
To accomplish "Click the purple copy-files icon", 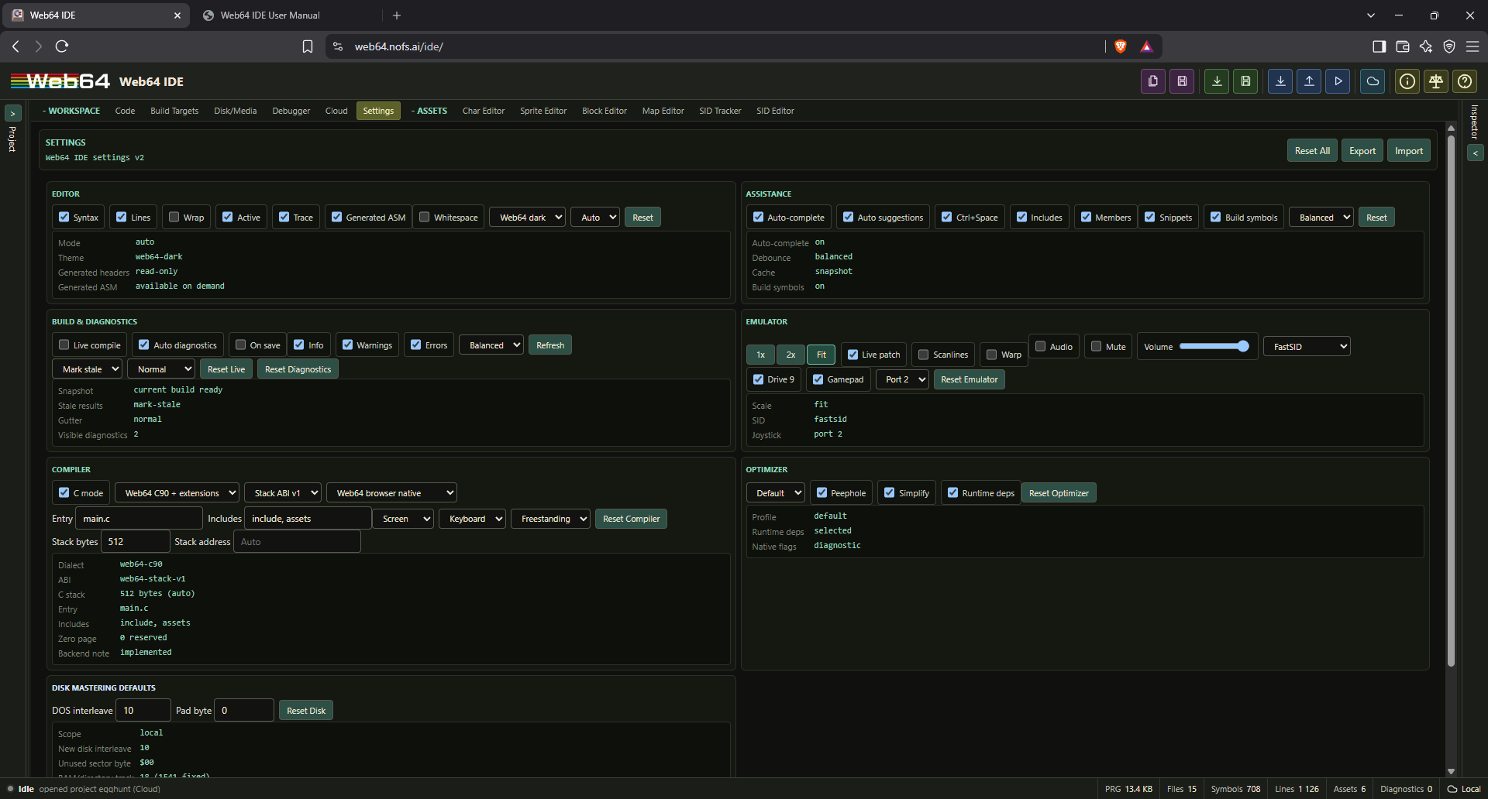I will point(1153,81).
